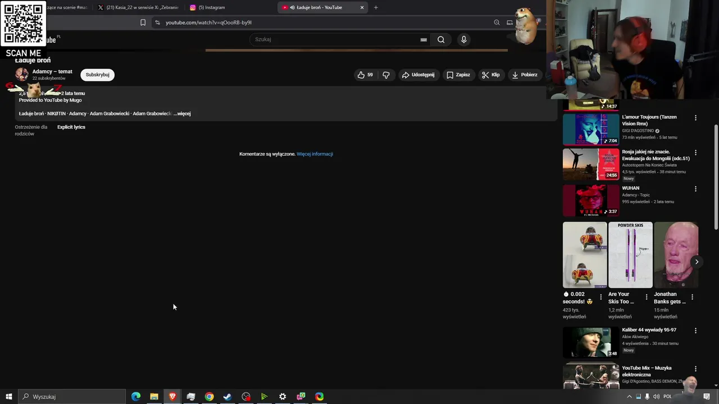The height and width of the screenshot is (404, 719).
Task: Show hidden tray icons chevron
Action: coord(629,397)
